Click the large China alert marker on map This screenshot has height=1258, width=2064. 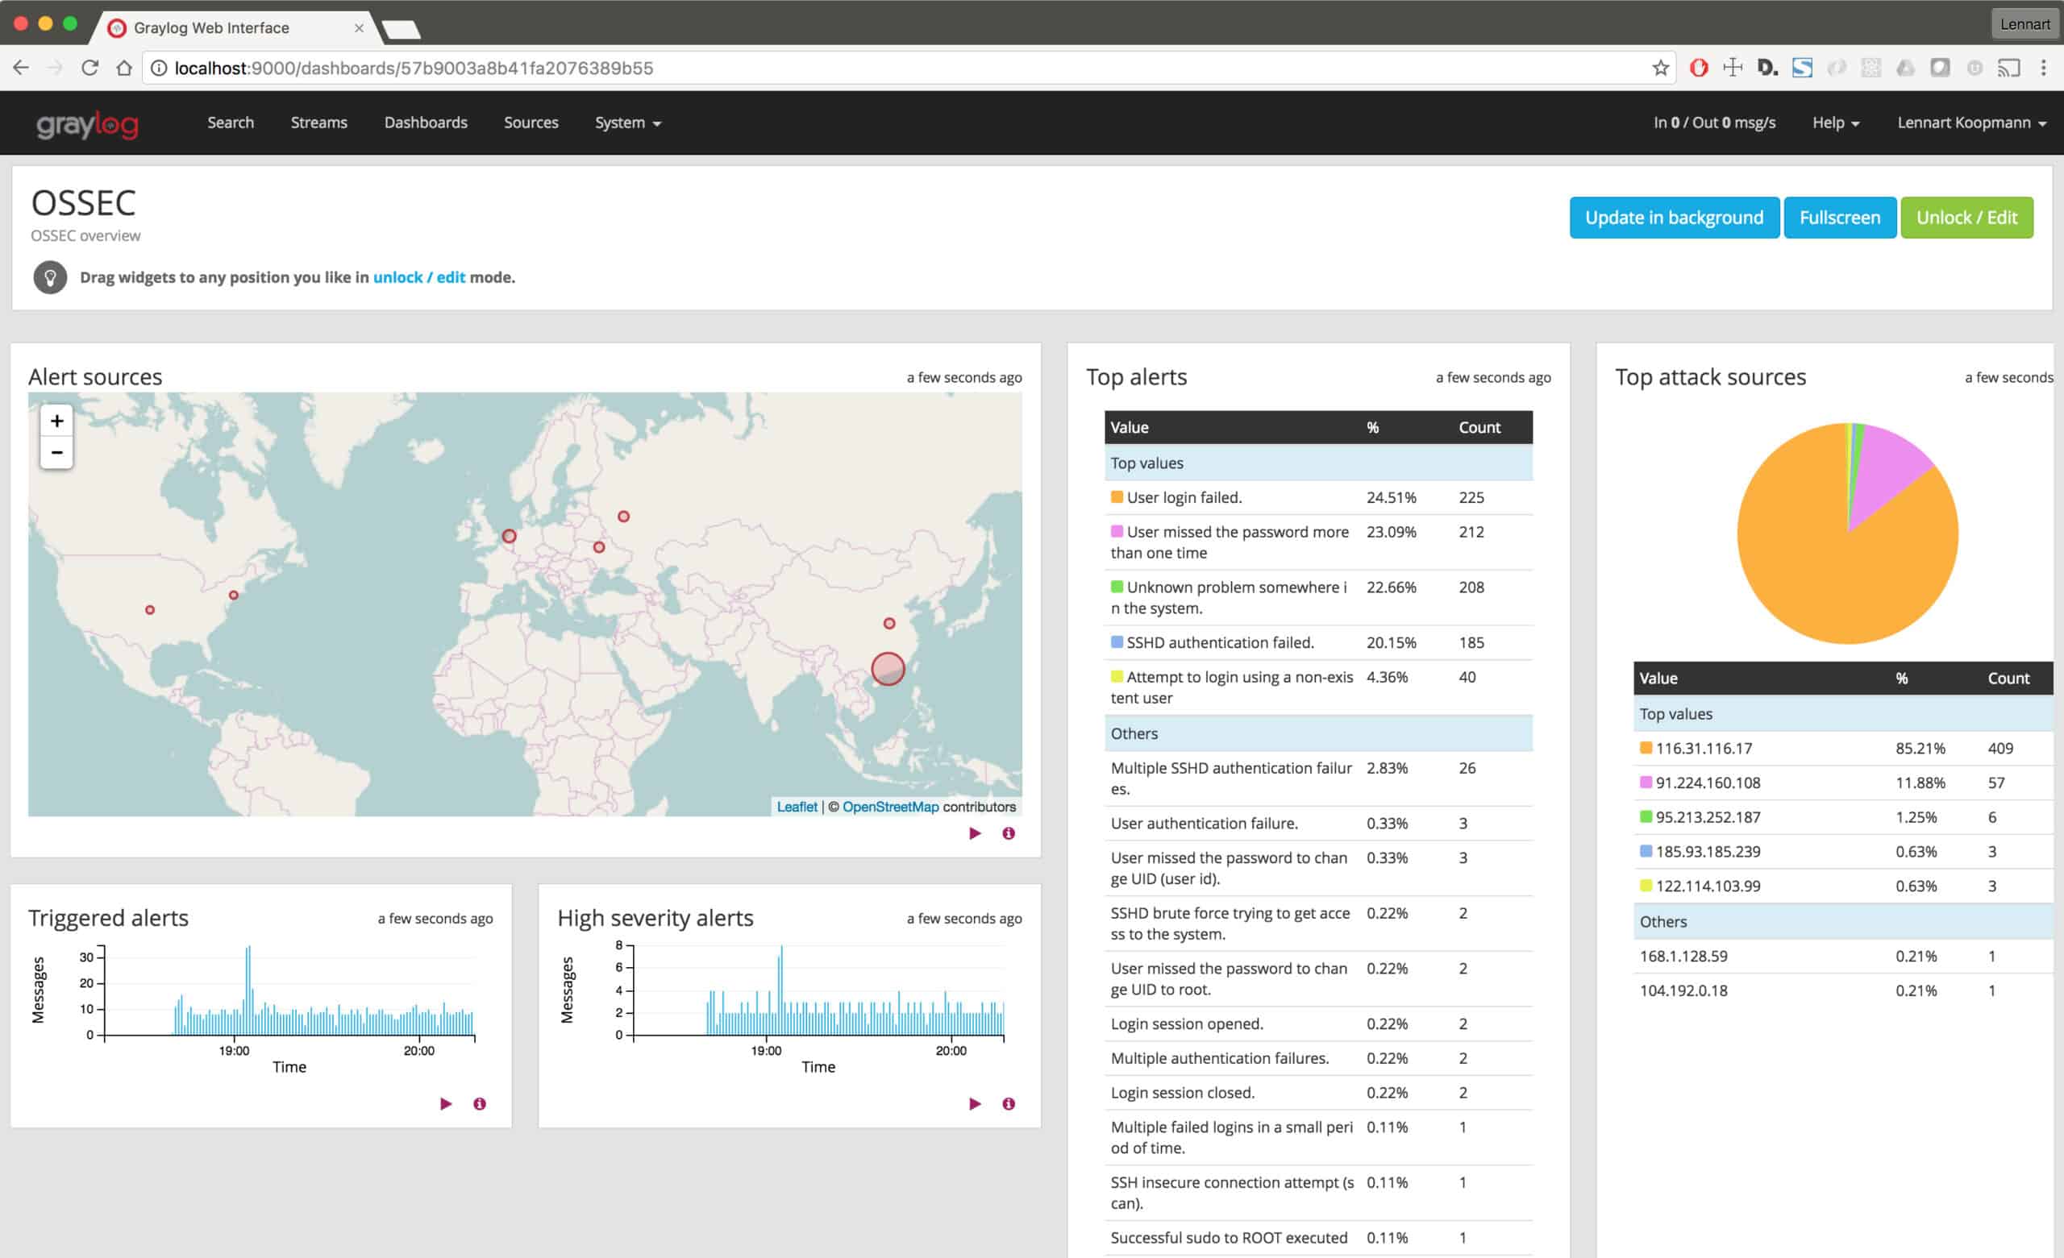(888, 668)
